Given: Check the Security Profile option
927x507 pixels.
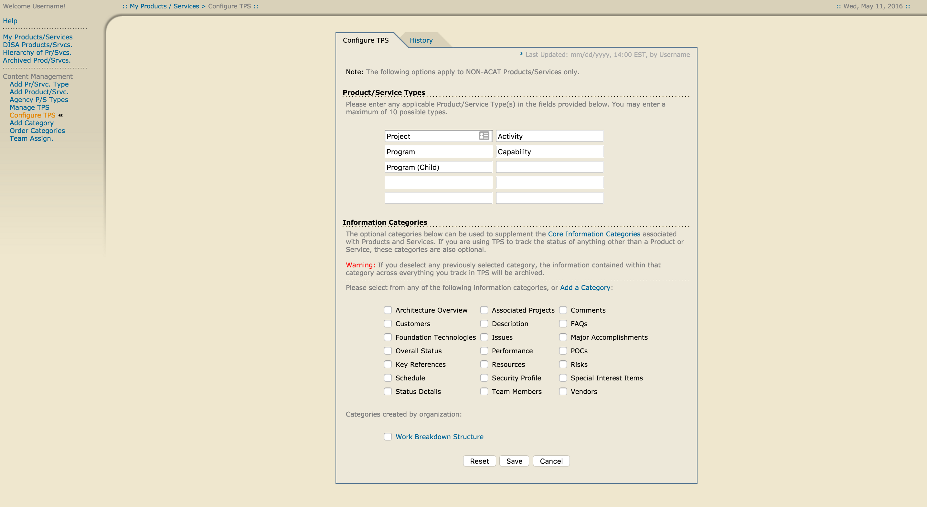Looking at the screenshot, I should point(484,378).
